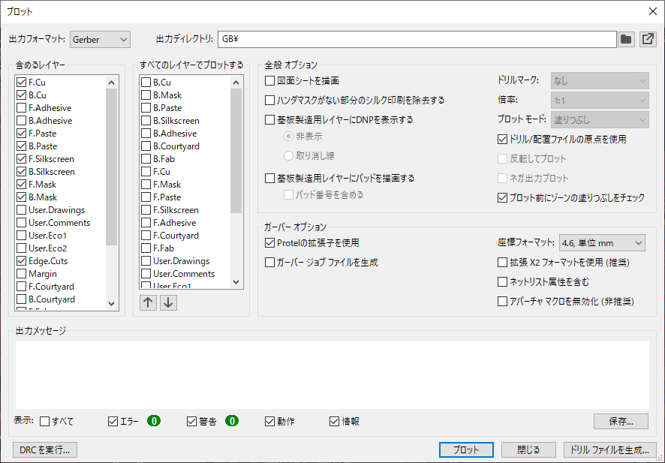This screenshot has height=463, width=665.
Task: Open the プロット モード dropdown
Action: click(x=600, y=120)
